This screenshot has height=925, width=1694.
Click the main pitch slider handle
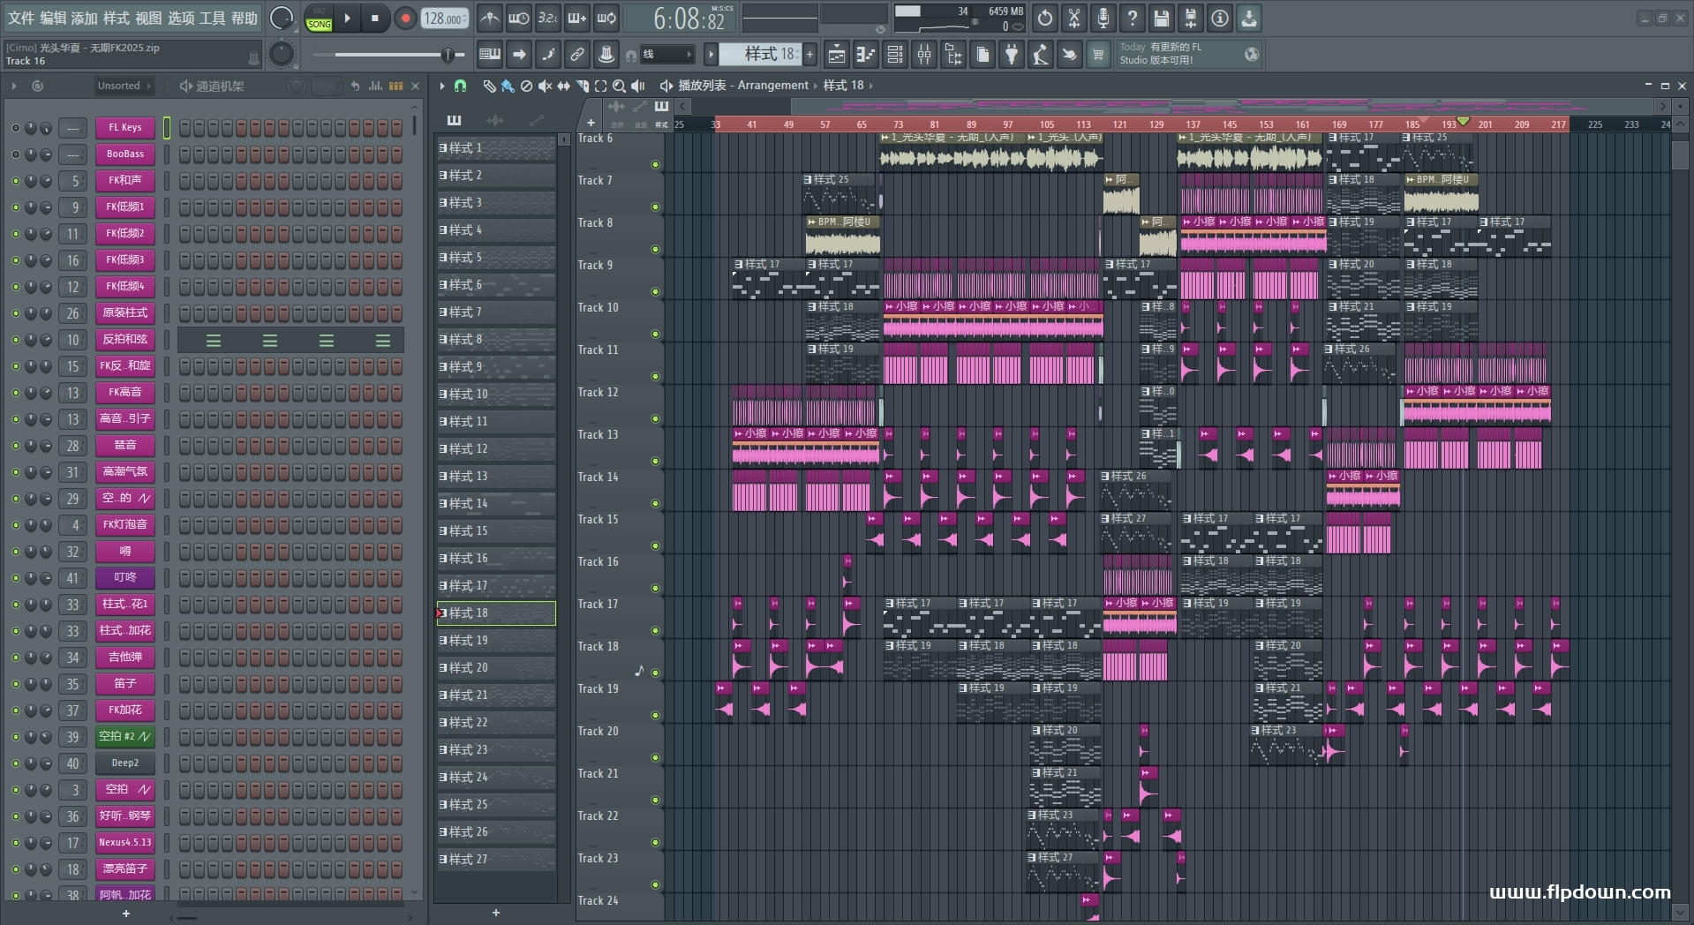[x=448, y=55]
